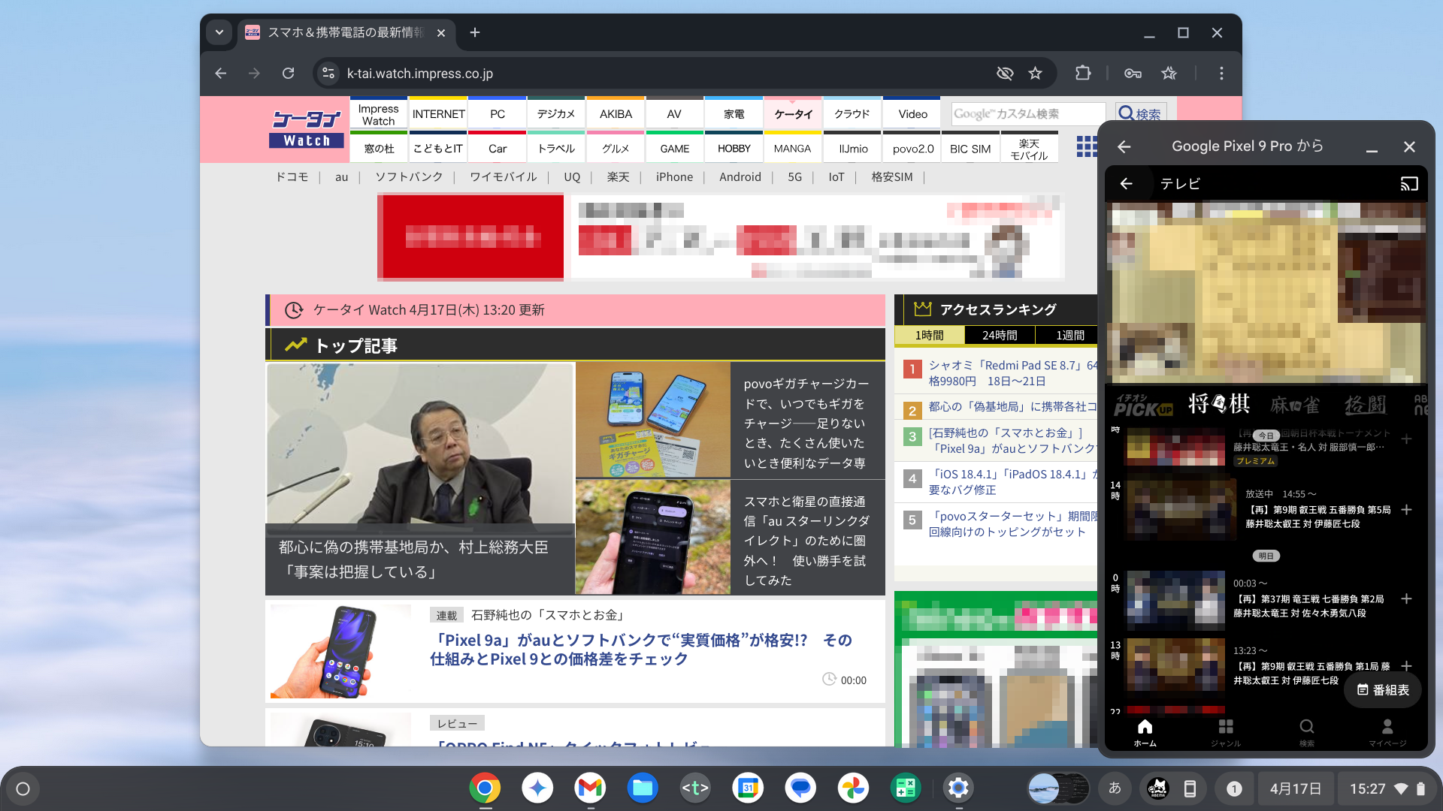The image size is (1443, 811).
Task: Select the デジカメ navigation tab
Action: tap(556, 114)
